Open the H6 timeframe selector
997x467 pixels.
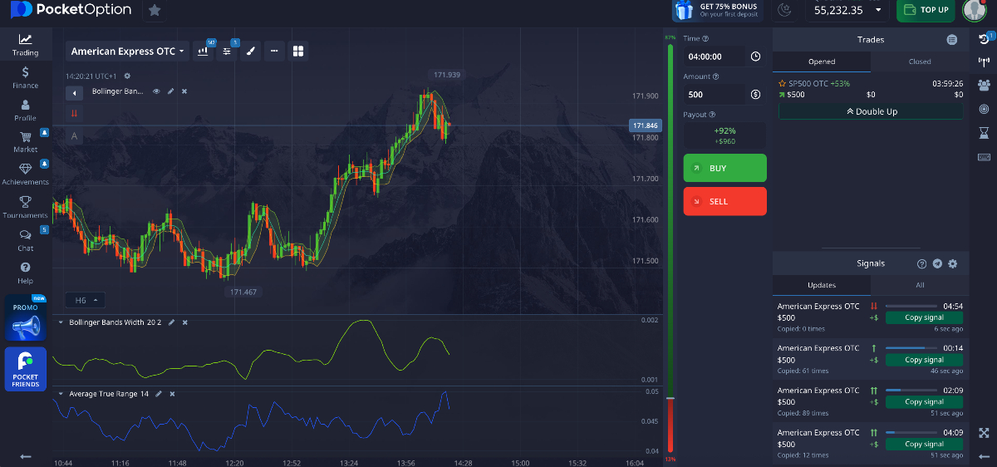[86, 300]
